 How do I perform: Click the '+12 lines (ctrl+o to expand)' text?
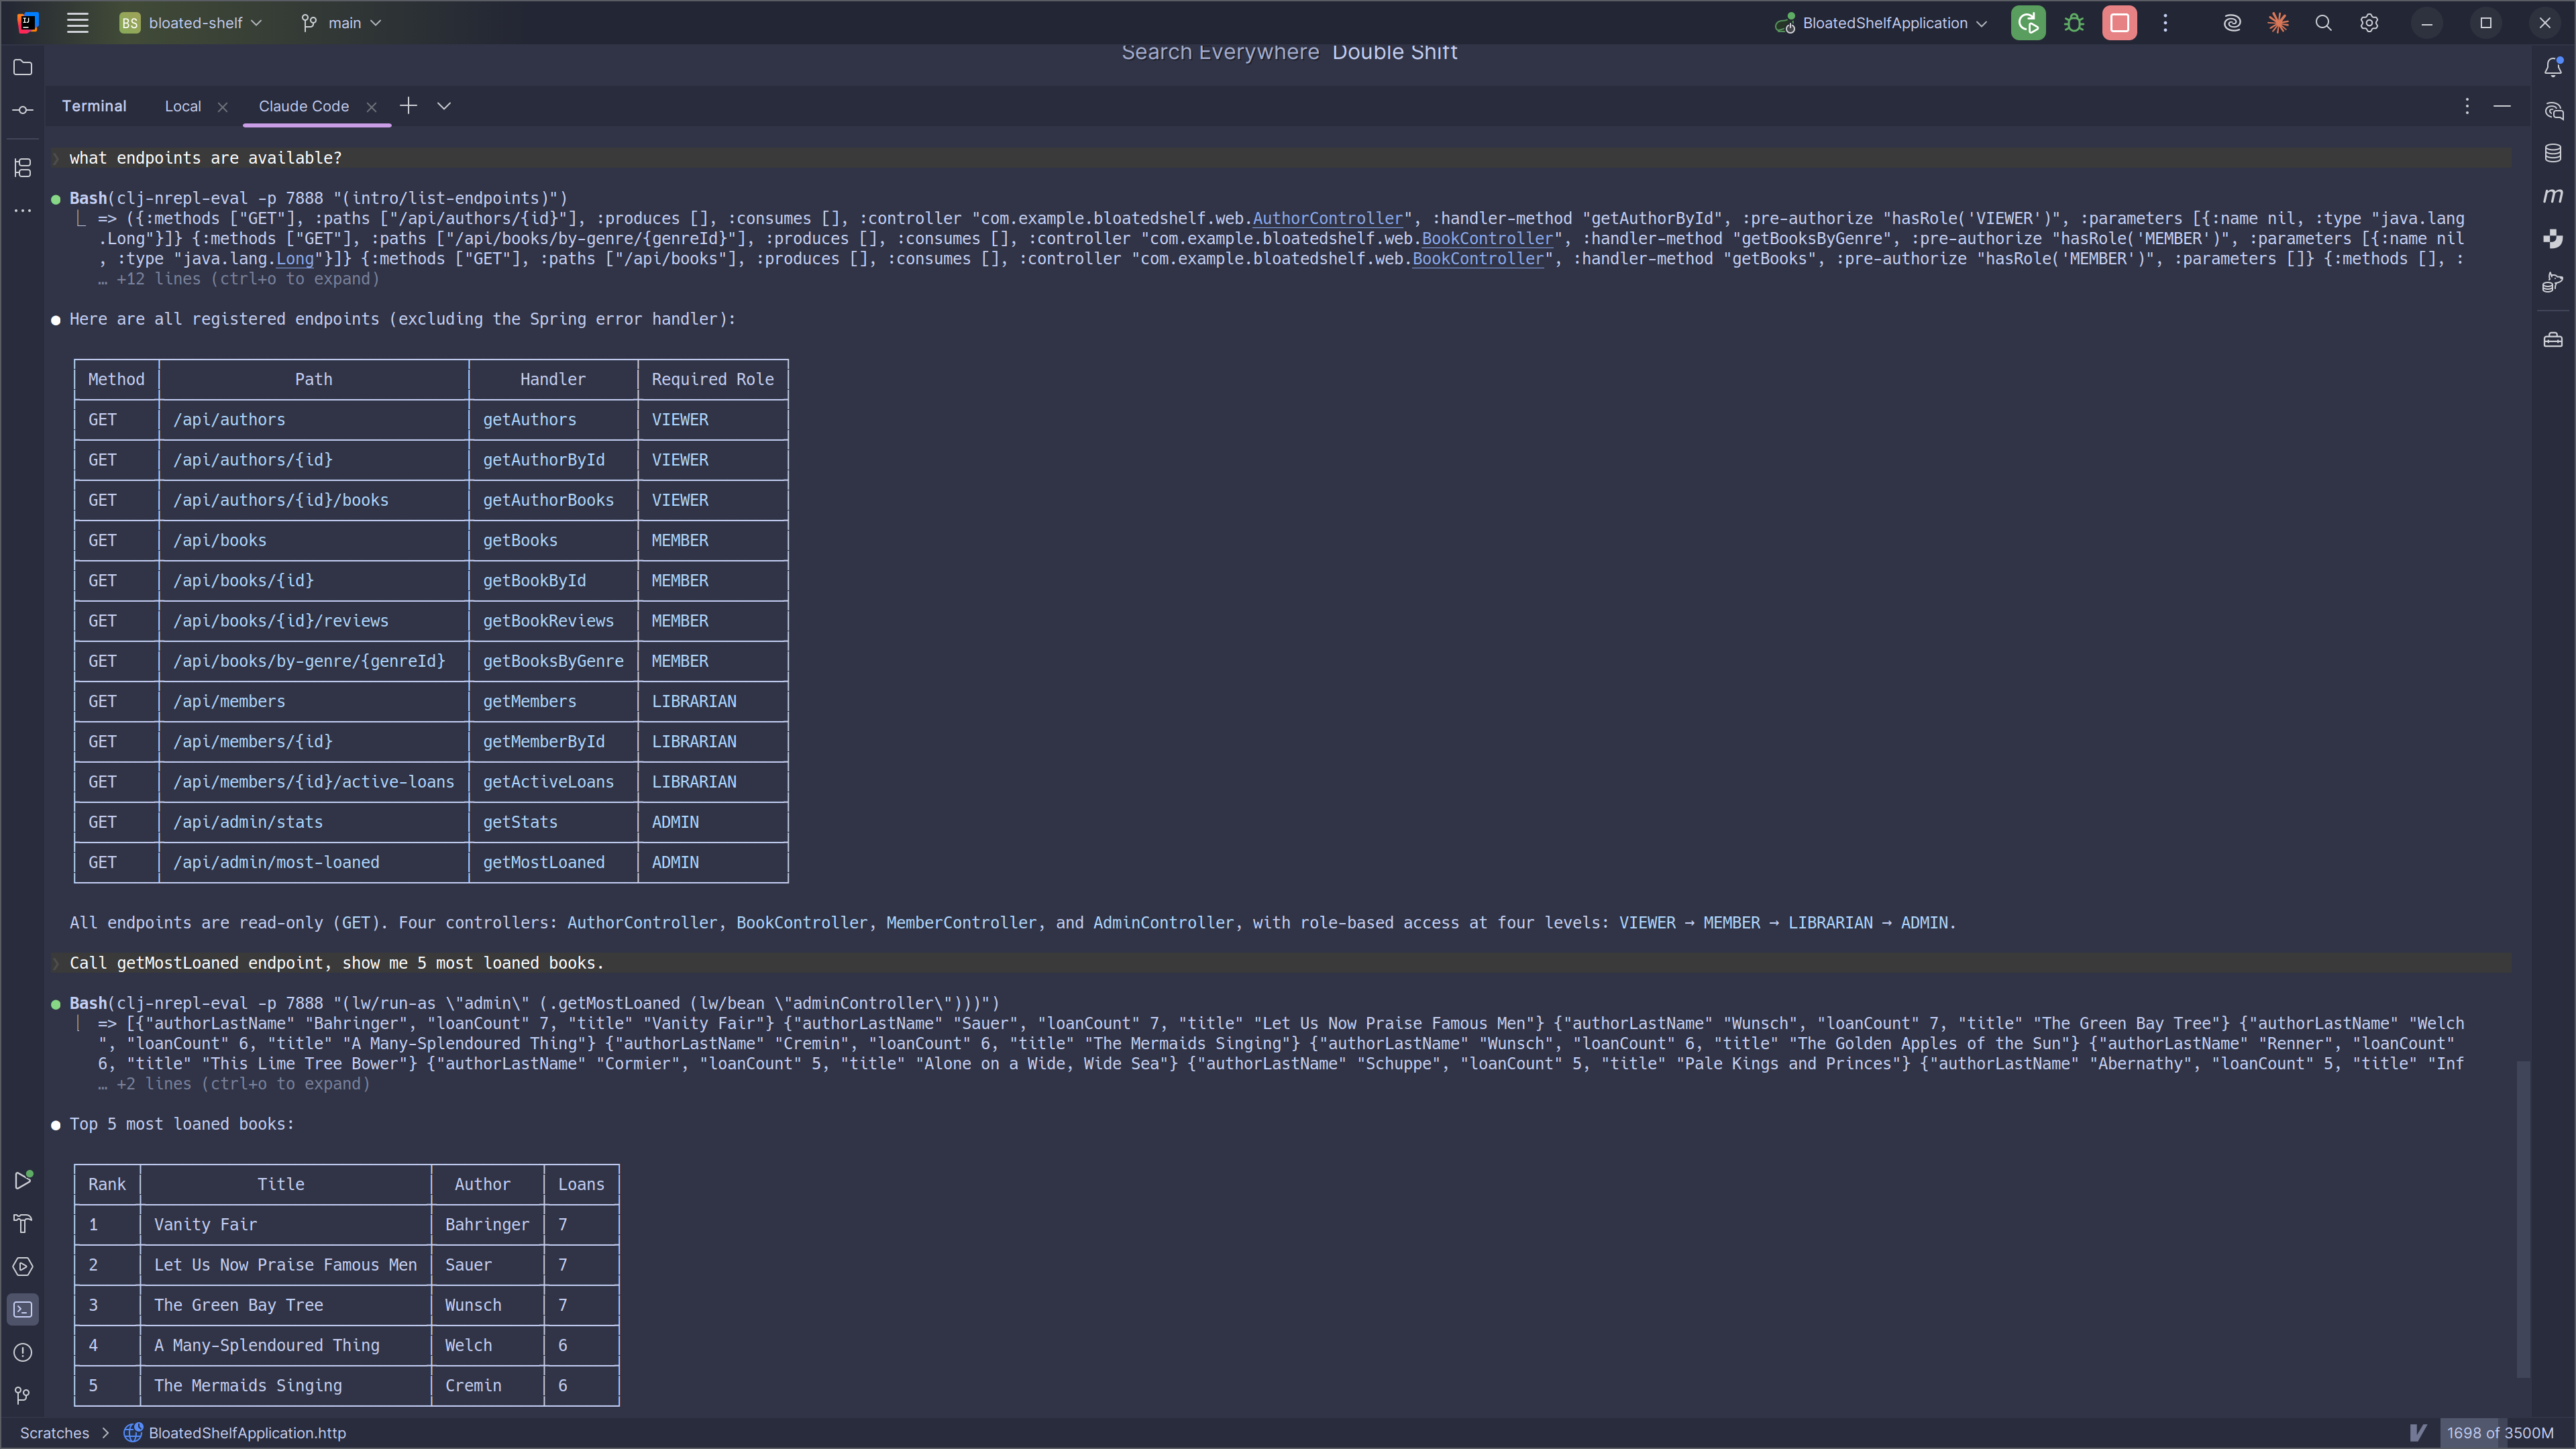coord(248,279)
